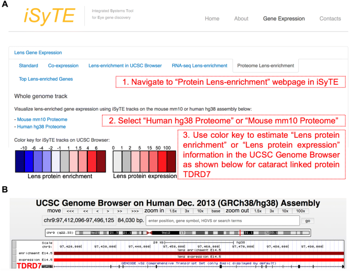Click the 97,450,000 scale position label

click(174, 247)
